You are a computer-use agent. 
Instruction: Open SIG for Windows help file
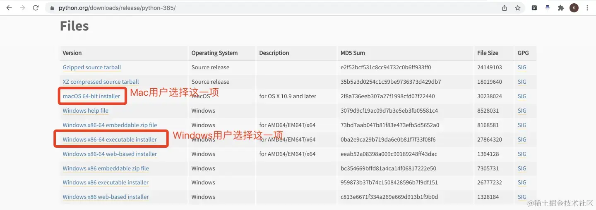pos(522,111)
